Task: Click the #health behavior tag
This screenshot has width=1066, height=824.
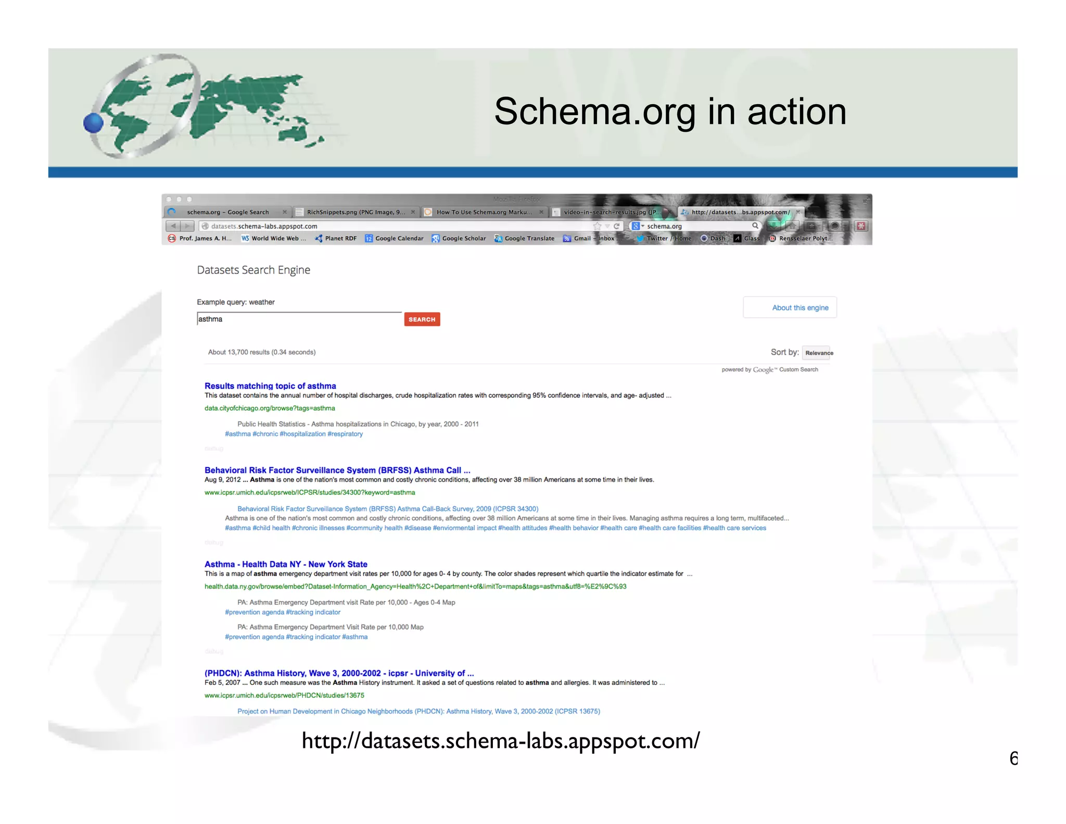Action: coord(574,528)
